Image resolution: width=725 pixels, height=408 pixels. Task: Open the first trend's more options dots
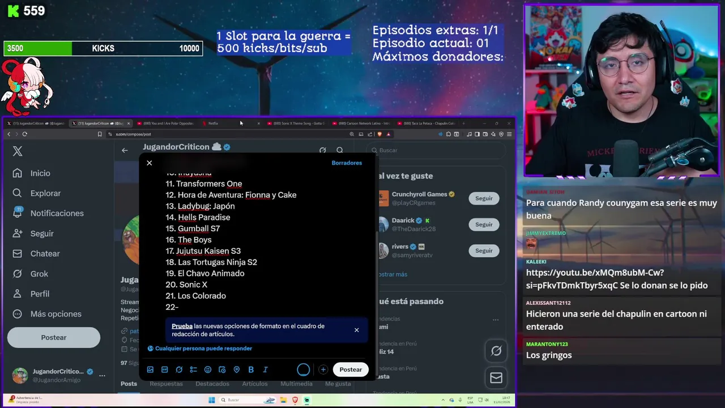pyautogui.click(x=496, y=320)
